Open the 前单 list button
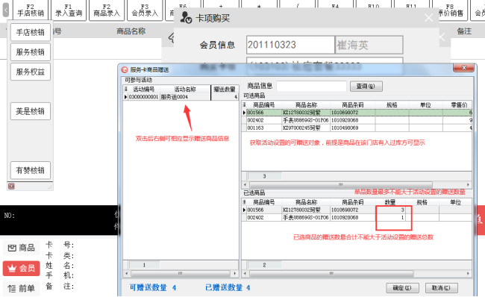Image resolution: width=485 pixels, height=297 pixels. pos(22,289)
